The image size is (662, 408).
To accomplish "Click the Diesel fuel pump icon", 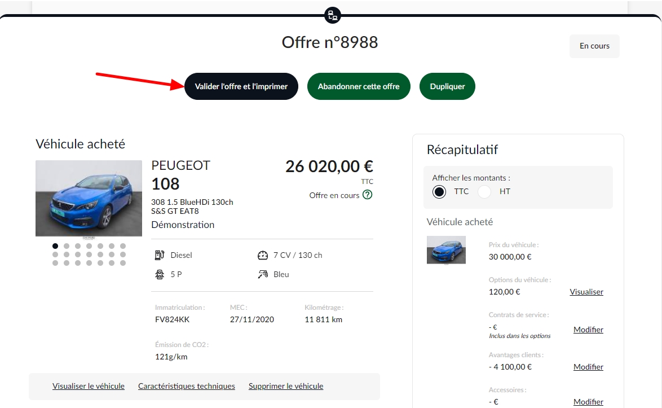I will [160, 255].
